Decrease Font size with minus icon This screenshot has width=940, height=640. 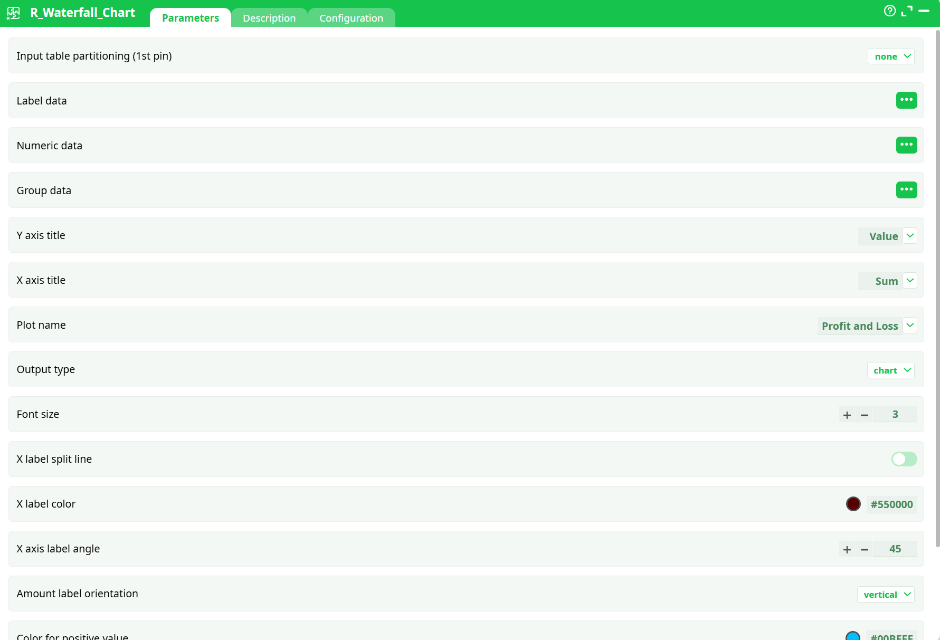pos(865,415)
